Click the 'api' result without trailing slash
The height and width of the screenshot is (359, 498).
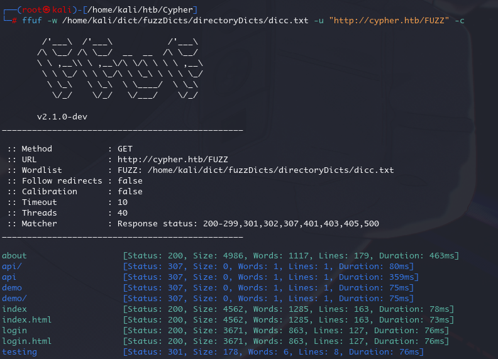click(x=9, y=277)
